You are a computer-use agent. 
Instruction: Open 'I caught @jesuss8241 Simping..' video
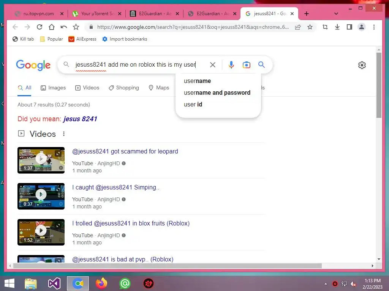pos(115,187)
